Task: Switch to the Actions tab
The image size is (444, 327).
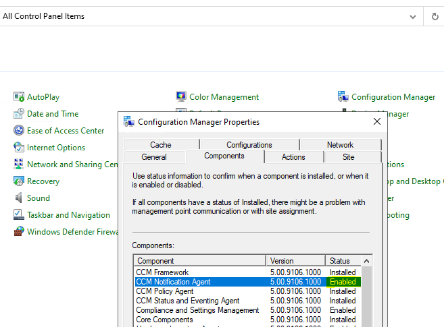Action: pyautogui.click(x=294, y=156)
